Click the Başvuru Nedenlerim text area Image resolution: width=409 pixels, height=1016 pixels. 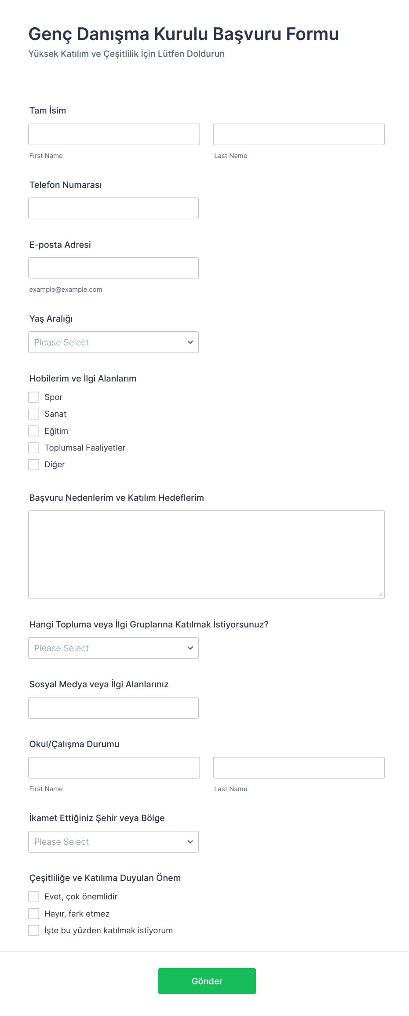pos(206,554)
